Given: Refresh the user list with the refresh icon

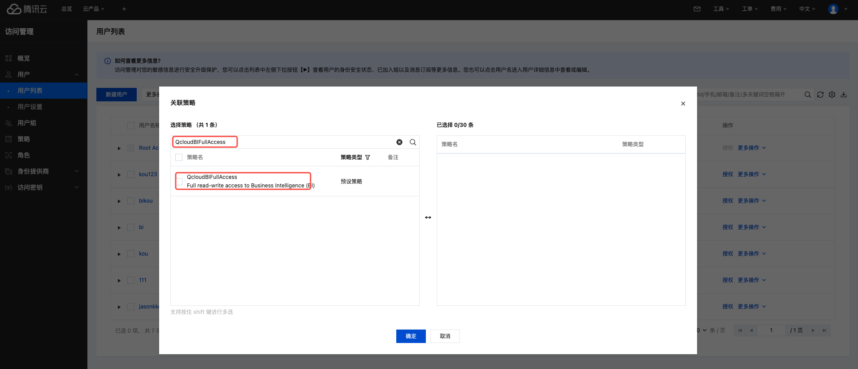Looking at the screenshot, I should (820, 95).
